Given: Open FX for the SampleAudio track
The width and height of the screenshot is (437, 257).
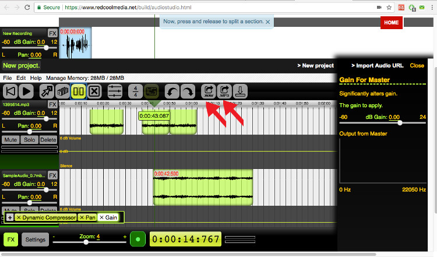Looking at the screenshot, I should pyautogui.click(x=52, y=175).
